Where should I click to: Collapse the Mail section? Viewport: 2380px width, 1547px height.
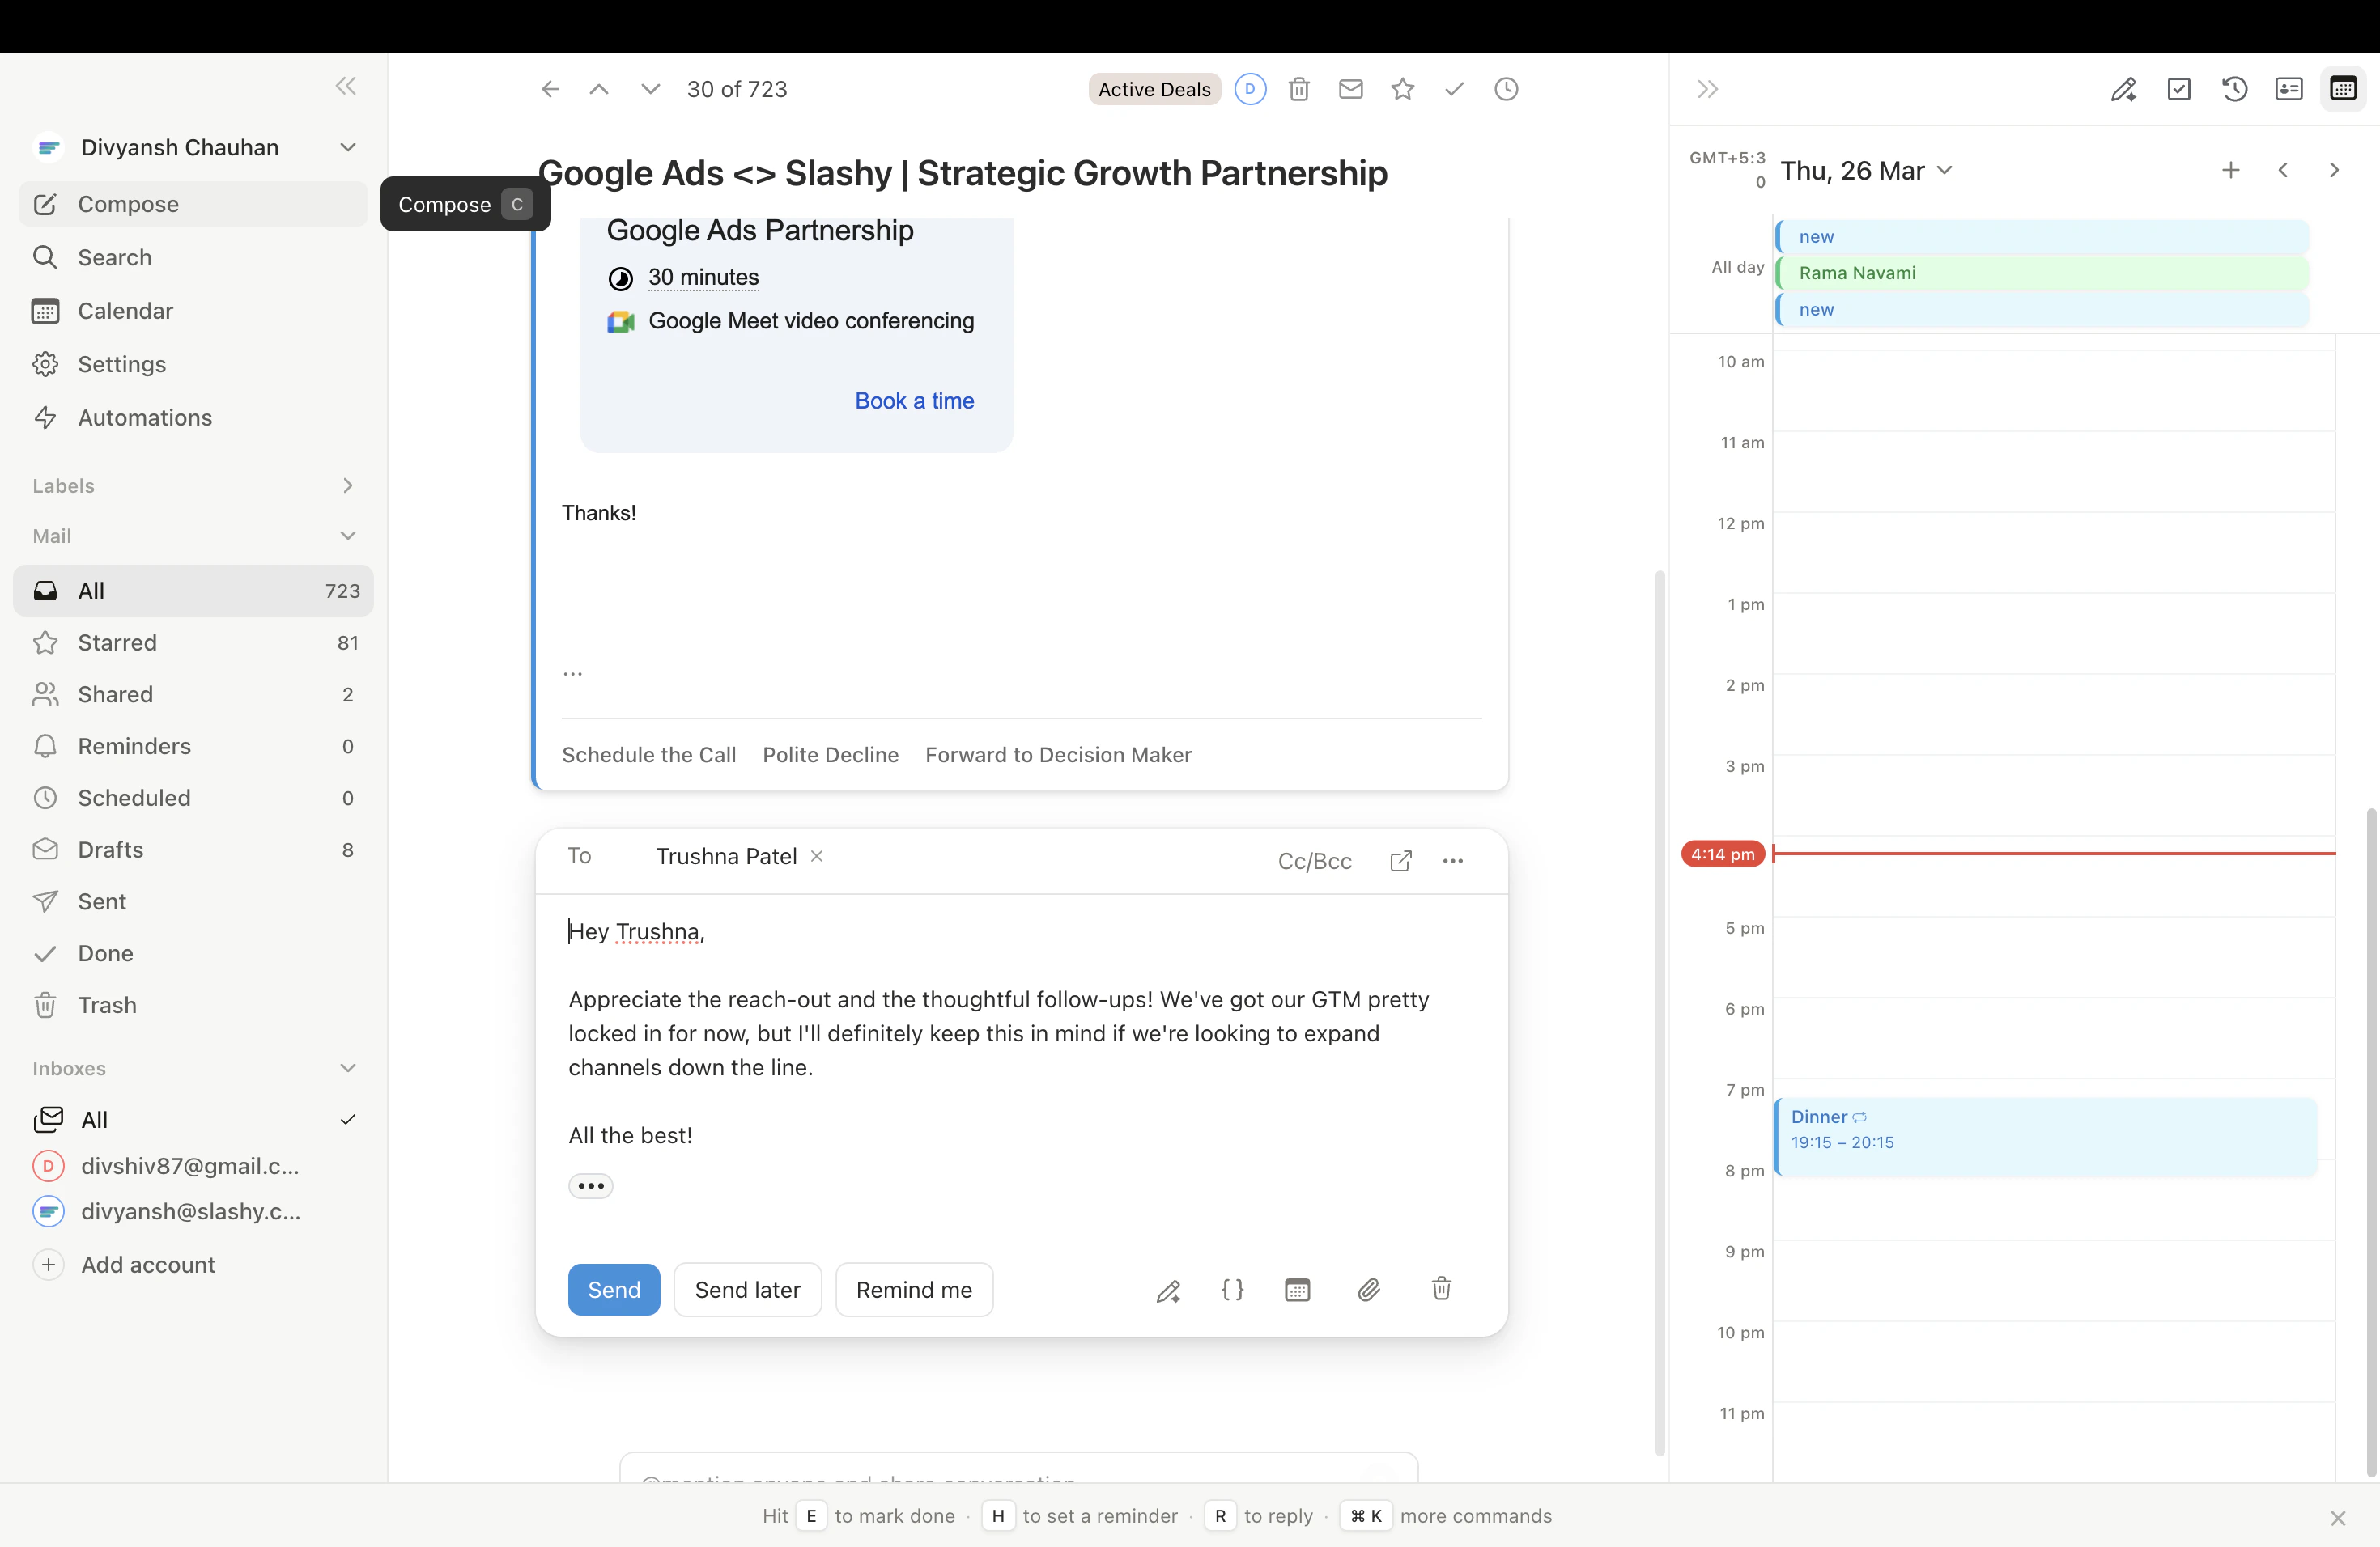tap(348, 536)
